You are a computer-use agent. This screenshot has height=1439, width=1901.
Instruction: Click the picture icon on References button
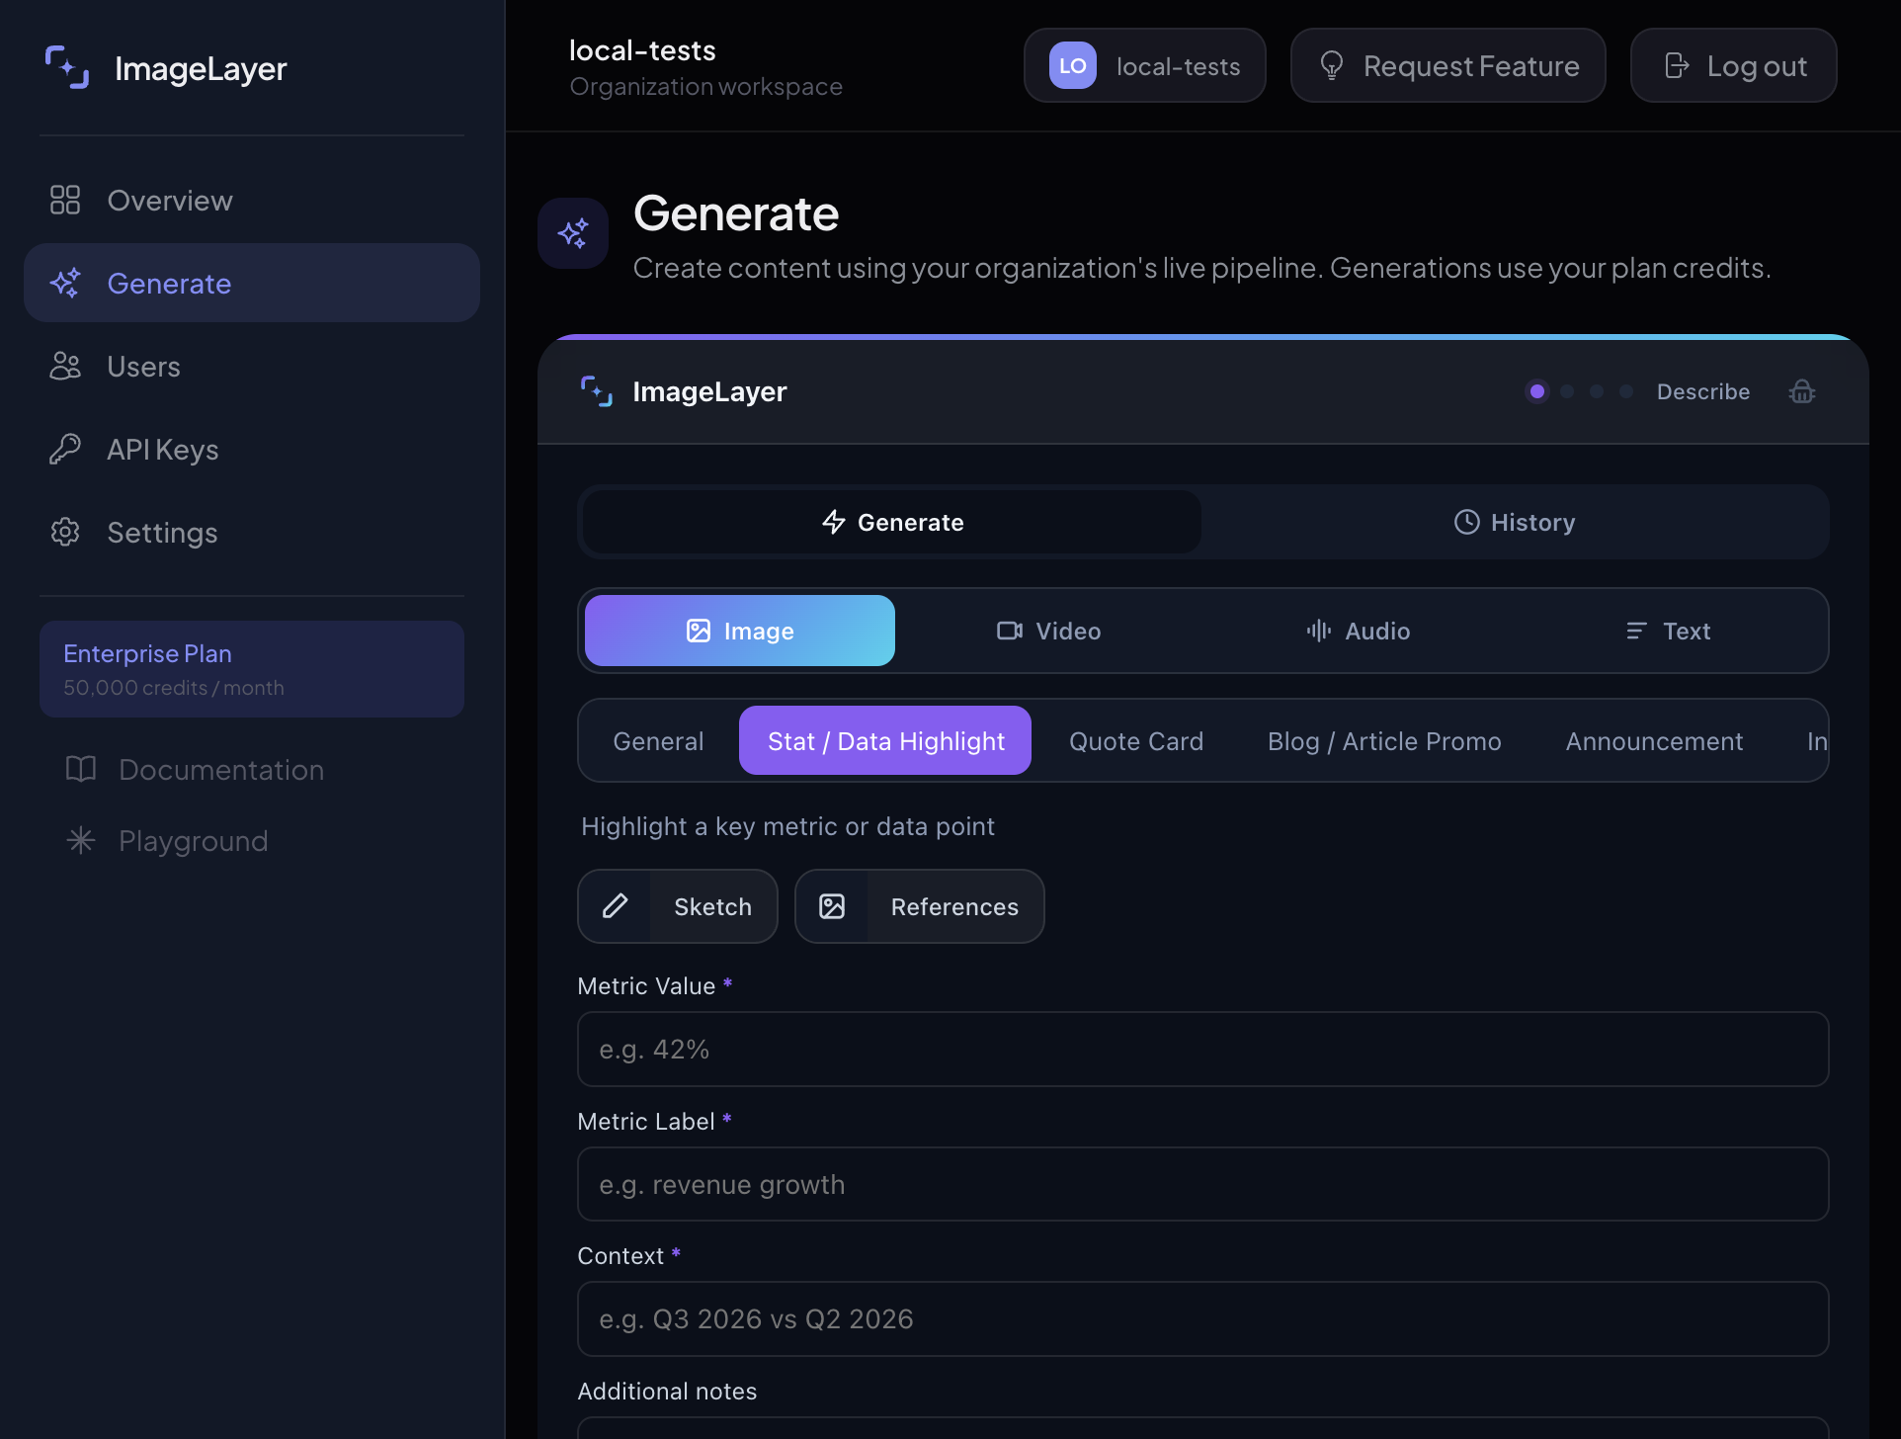[x=832, y=906]
